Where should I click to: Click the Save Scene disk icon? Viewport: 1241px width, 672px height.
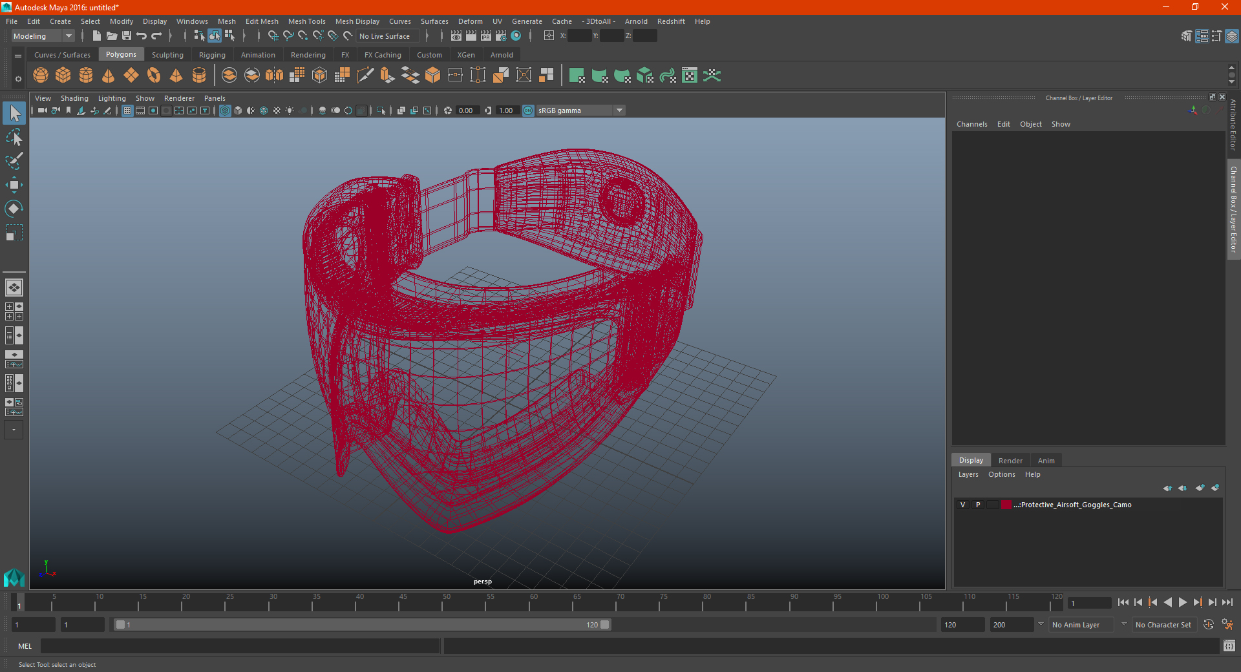127,36
